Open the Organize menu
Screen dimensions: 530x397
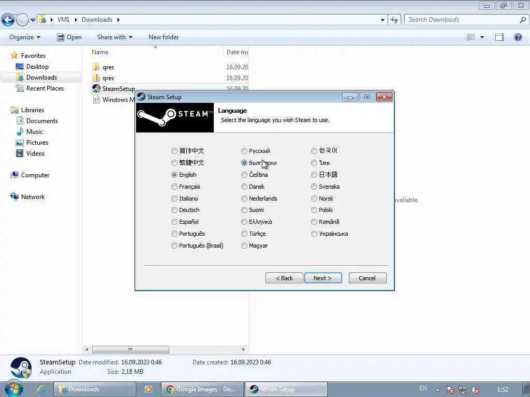pos(25,37)
